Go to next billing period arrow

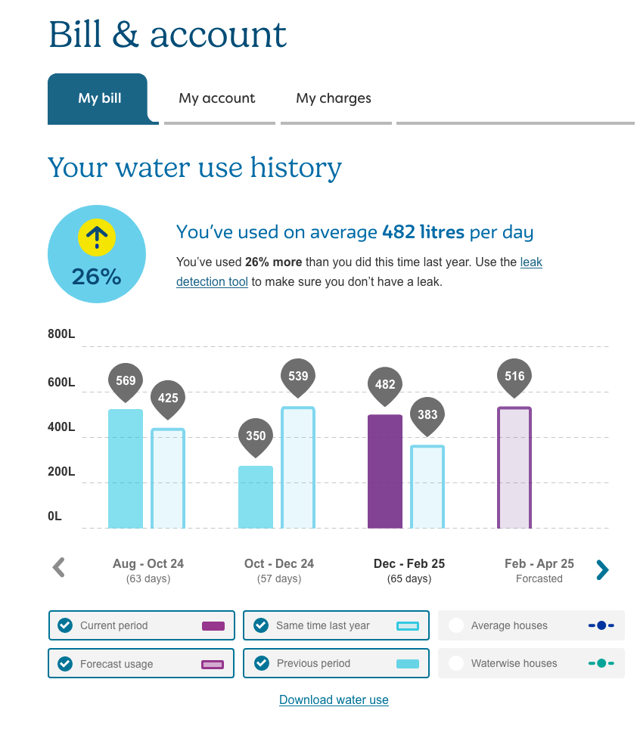[x=602, y=569]
